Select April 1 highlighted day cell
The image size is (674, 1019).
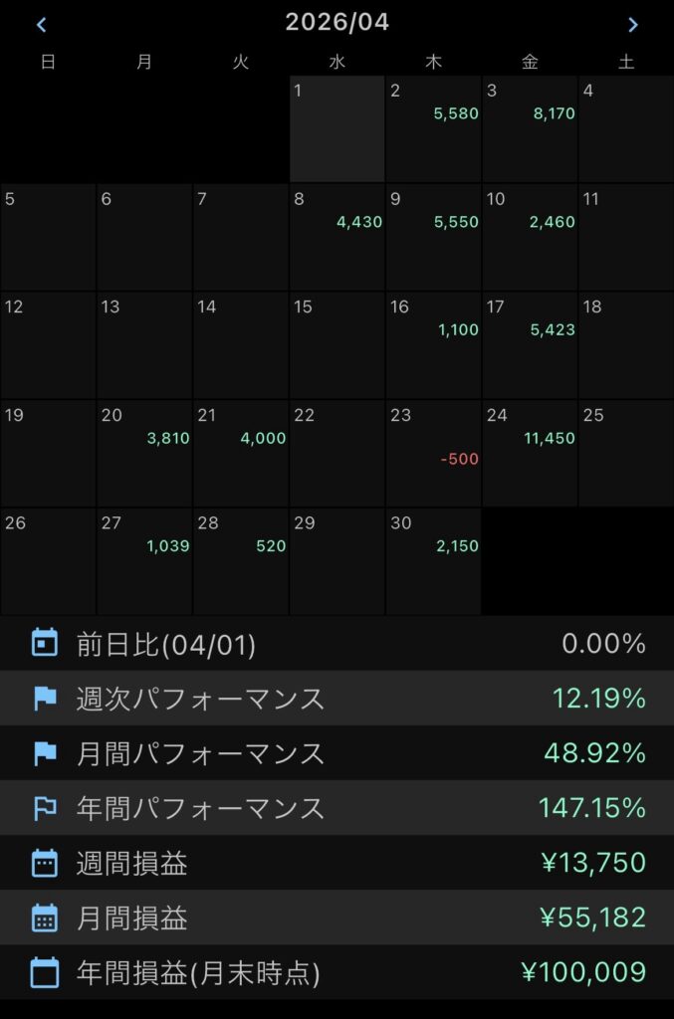[x=337, y=128]
